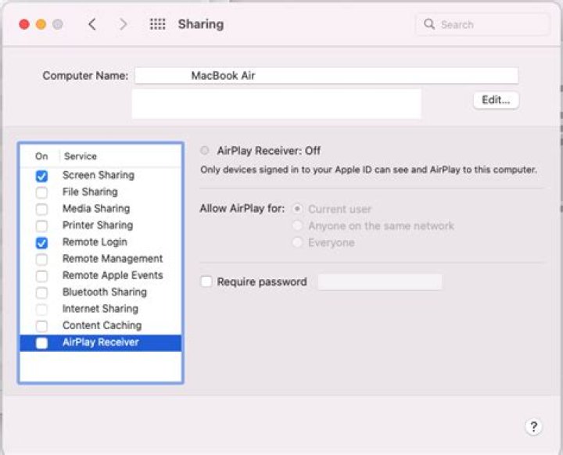Select Printer Sharing service row

(101, 225)
